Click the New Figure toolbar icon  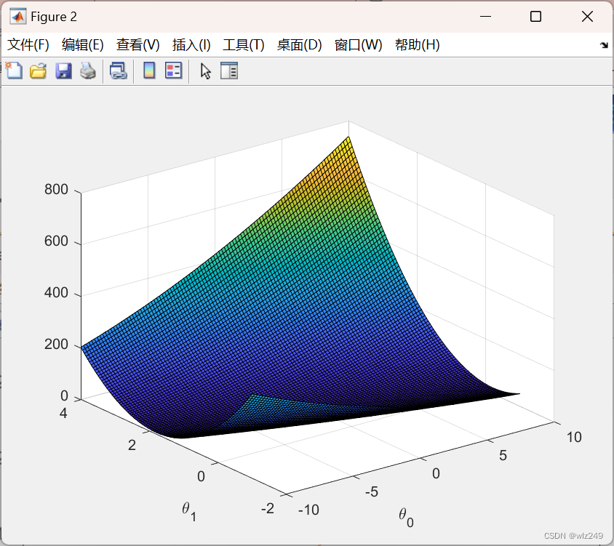click(14, 71)
